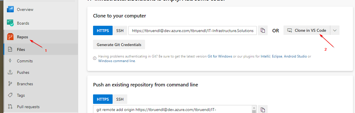Open the Files icon under Repos
355x113 pixels.
point(10,49)
